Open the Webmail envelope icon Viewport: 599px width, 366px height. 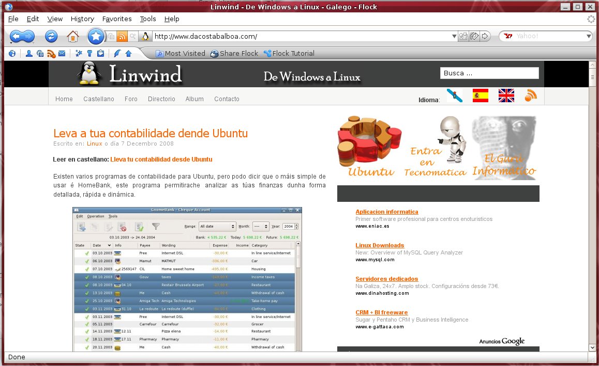62,53
